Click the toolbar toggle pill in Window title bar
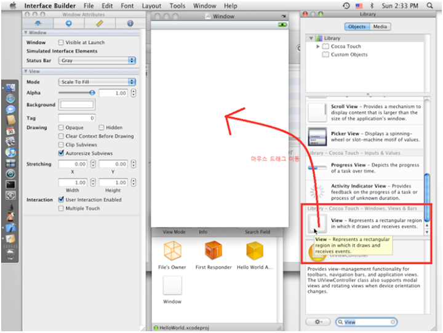This screenshot has width=443, height=333. point(284,17)
